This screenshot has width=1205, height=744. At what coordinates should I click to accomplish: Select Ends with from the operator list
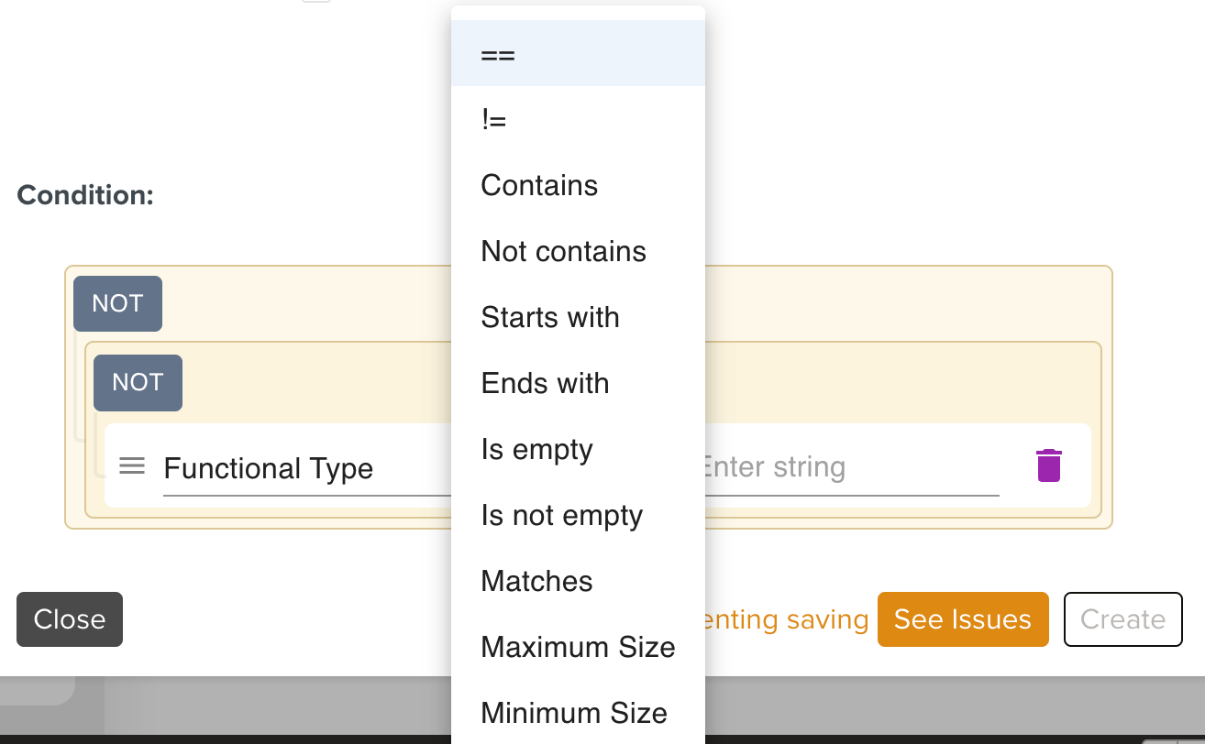pyautogui.click(x=545, y=383)
